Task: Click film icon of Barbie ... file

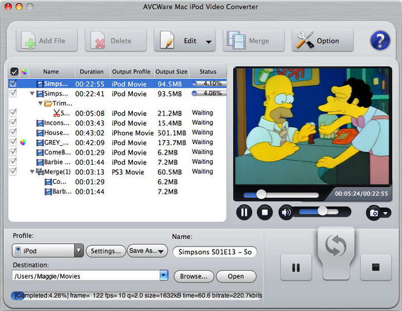Action: [40, 162]
